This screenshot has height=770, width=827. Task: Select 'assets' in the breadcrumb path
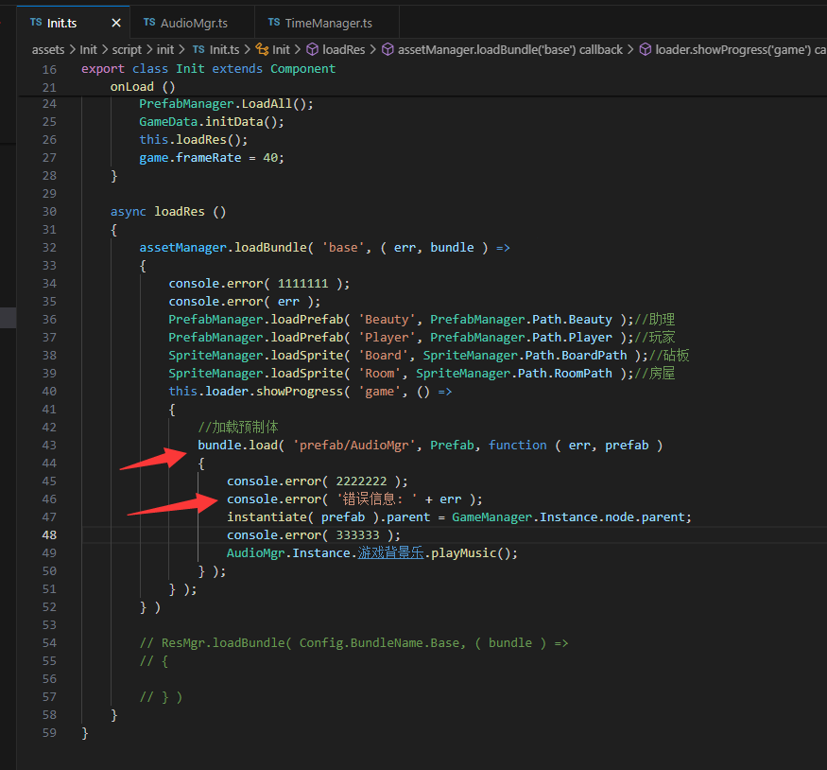[48, 49]
